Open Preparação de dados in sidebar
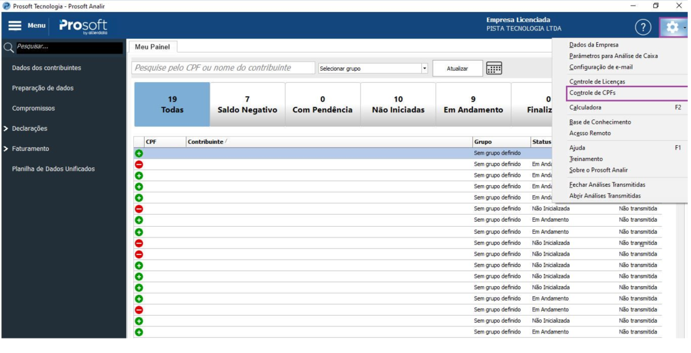This screenshot has height=353, width=691. click(x=43, y=88)
